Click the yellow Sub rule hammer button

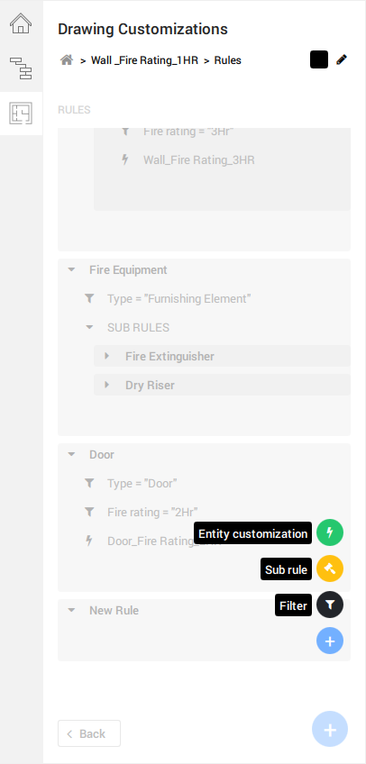point(330,568)
